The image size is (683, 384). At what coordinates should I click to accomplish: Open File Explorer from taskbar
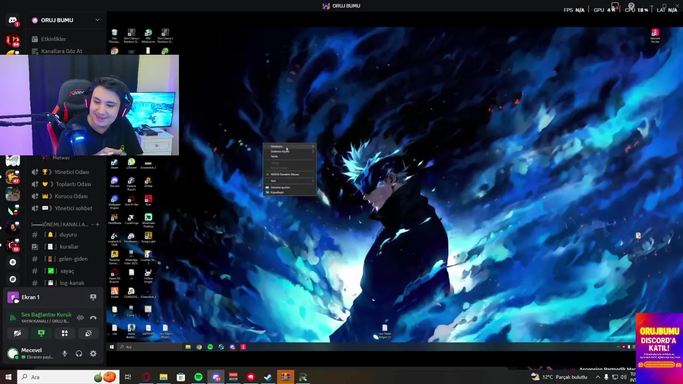(x=163, y=377)
